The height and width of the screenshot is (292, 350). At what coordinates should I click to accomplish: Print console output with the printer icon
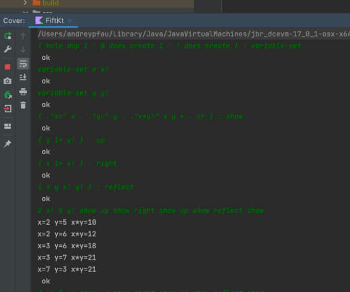tap(23, 92)
